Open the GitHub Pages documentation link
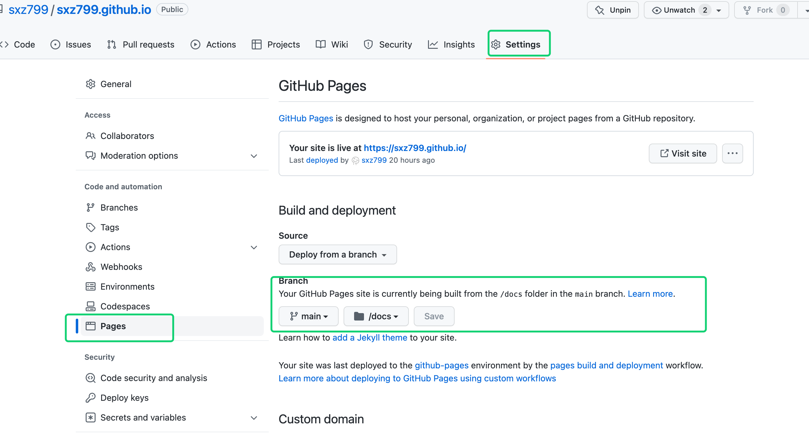809x436 pixels. pos(306,118)
